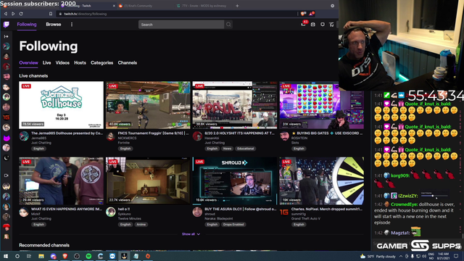Image resolution: width=464 pixels, height=261 pixels.
Task: Click the camera icon in left sidebar
Action: coord(7,175)
